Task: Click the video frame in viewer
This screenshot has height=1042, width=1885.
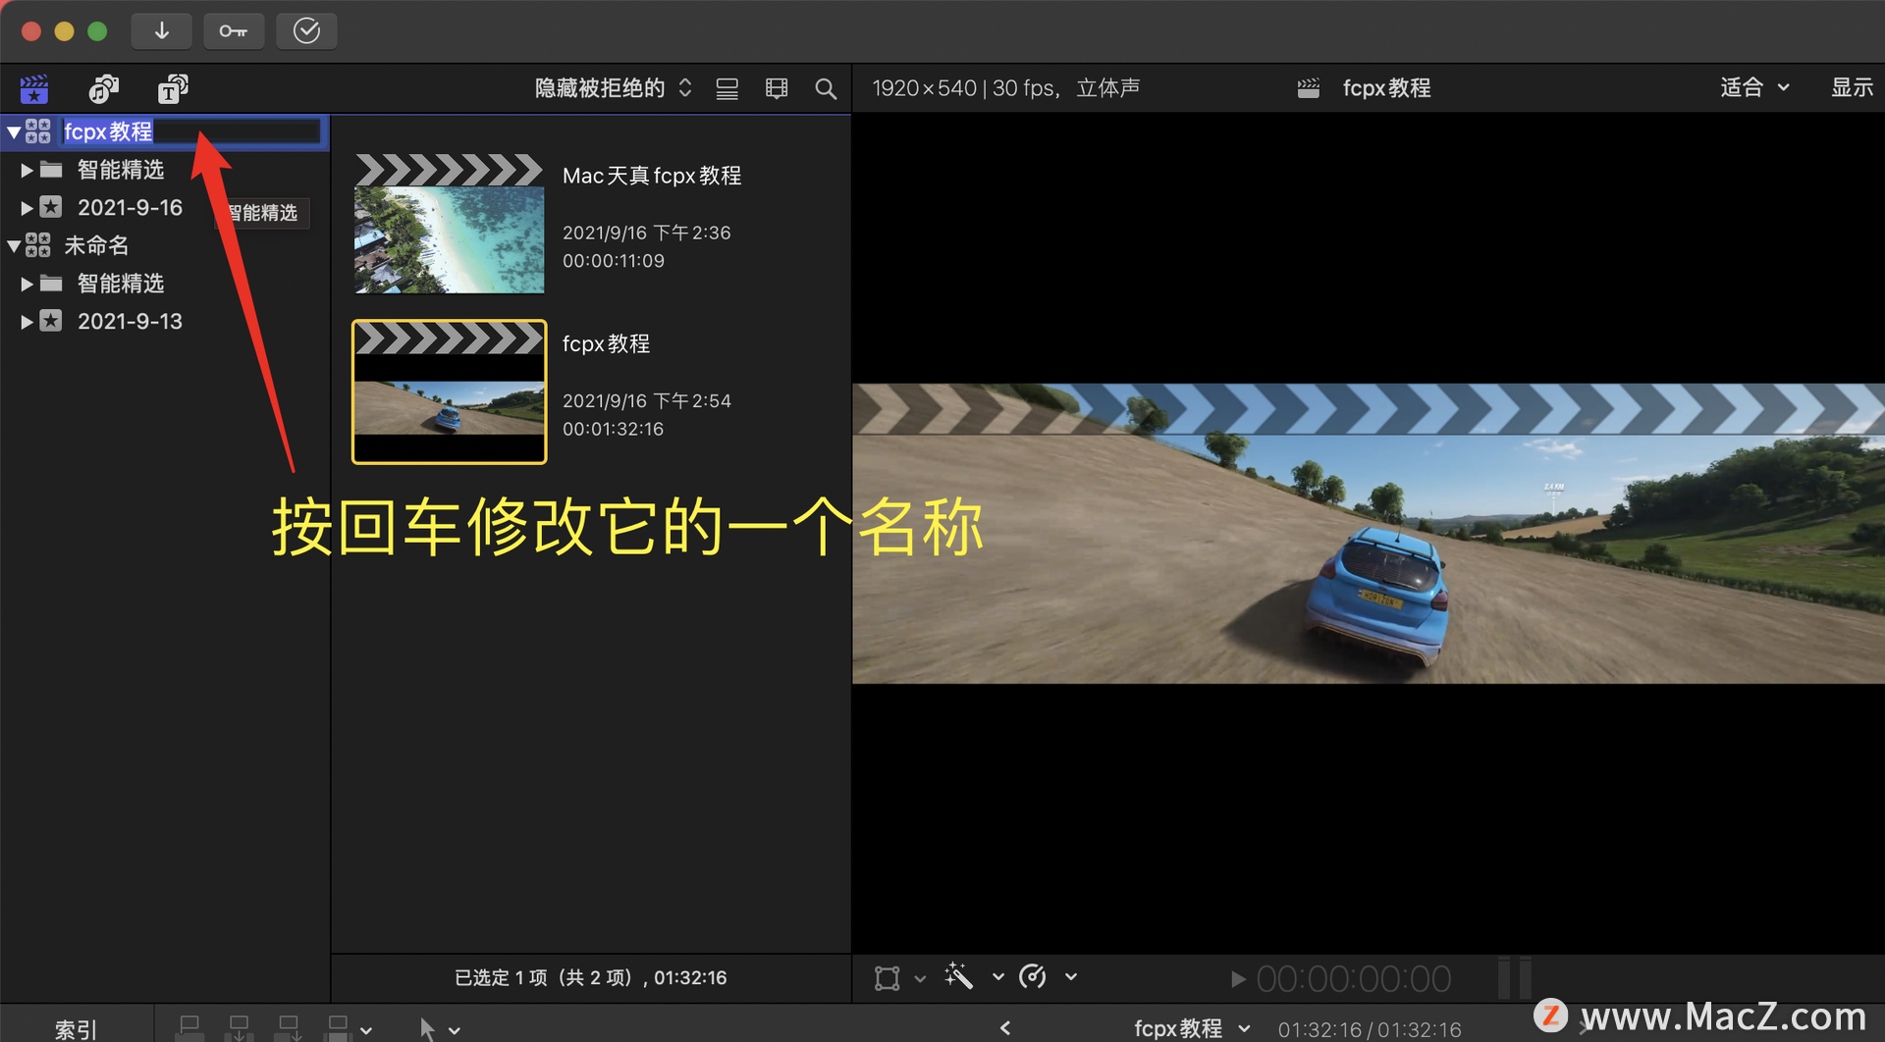Action: coord(1368,534)
